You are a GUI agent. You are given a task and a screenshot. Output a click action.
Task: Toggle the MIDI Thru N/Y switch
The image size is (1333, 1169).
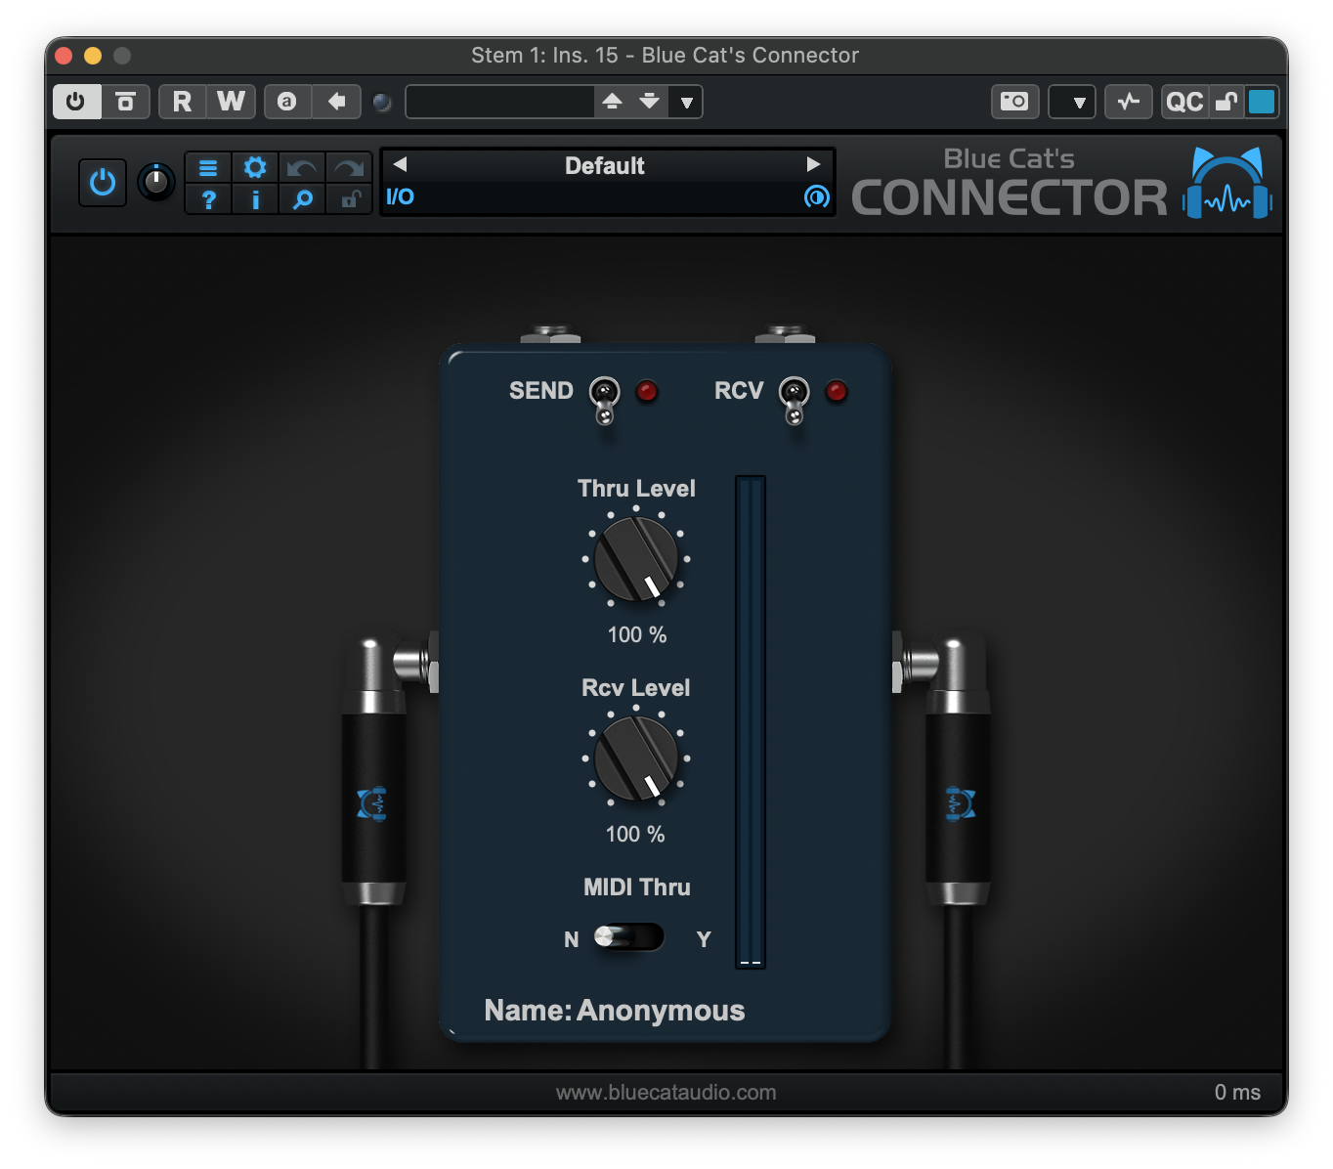point(629,937)
